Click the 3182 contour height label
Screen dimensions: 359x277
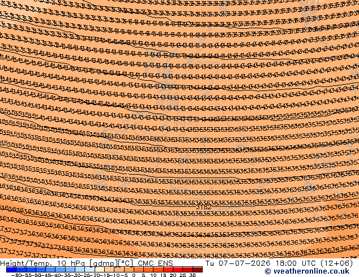point(204,207)
